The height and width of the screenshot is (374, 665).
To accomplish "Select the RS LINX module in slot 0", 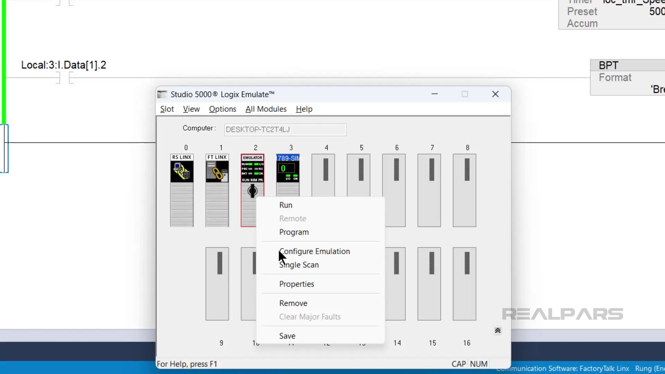I will tap(182, 190).
